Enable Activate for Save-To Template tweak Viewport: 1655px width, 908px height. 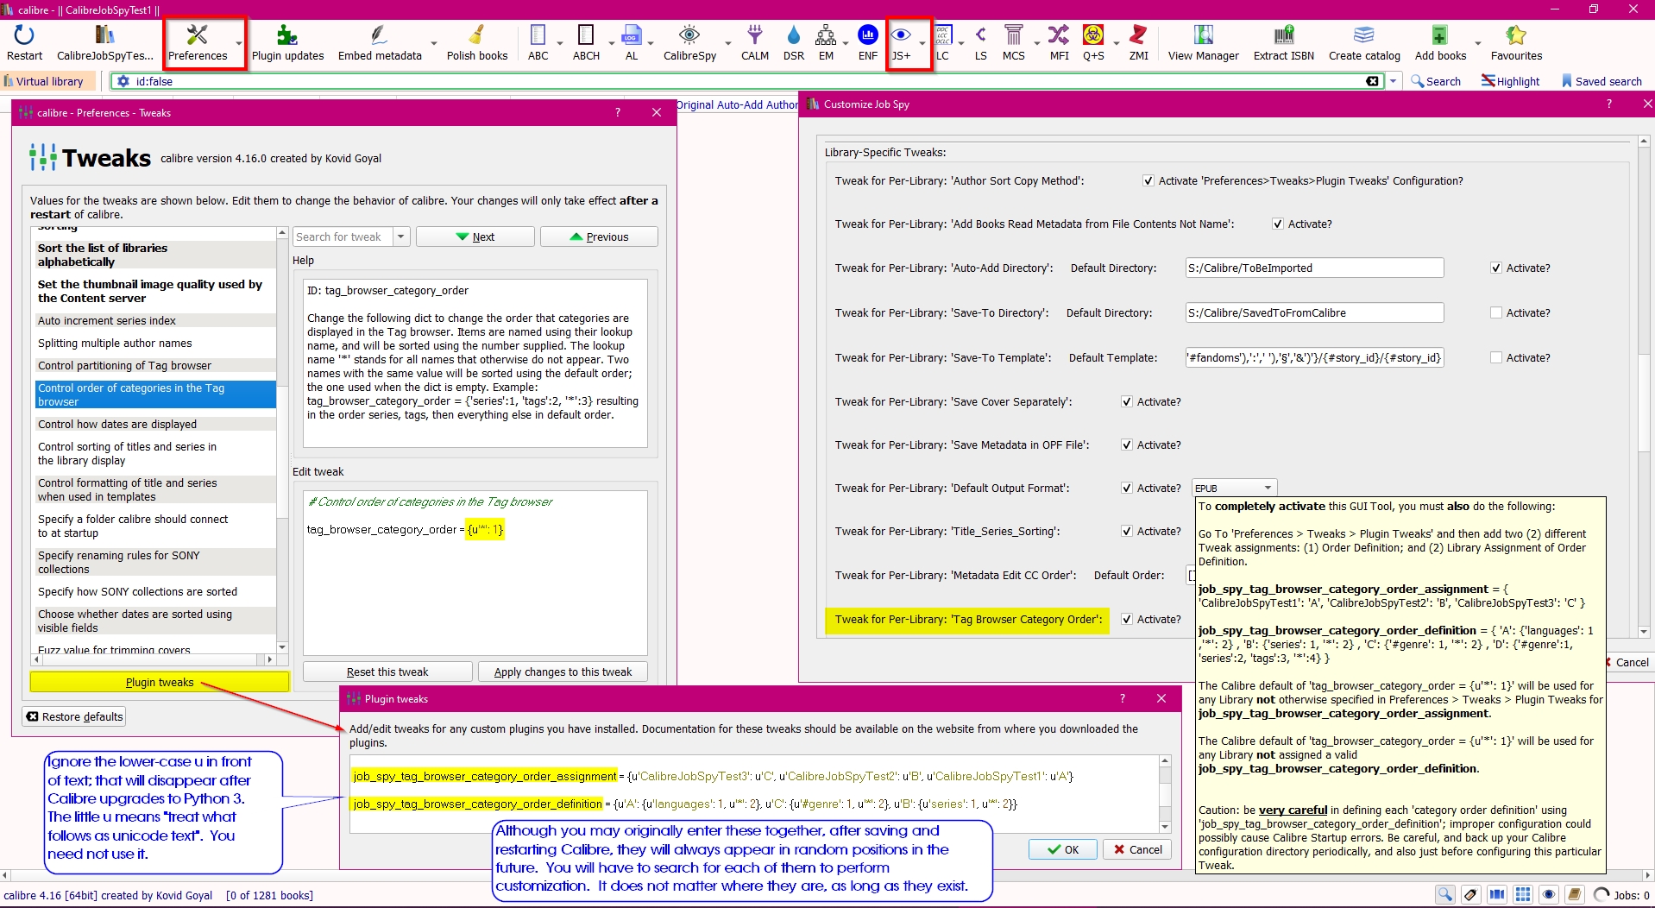(x=1496, y=358)
